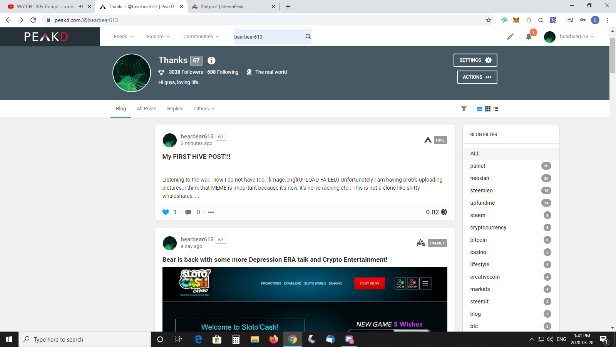The height and width of the screenshot is (347, 616).
Task: Open comments on the first Hive post
Action: 188,212
